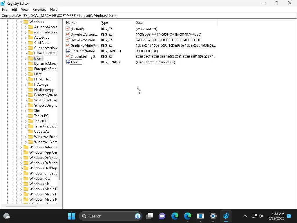Open the Bing icon in search box

pyautogui.click(x=138, y=216)
